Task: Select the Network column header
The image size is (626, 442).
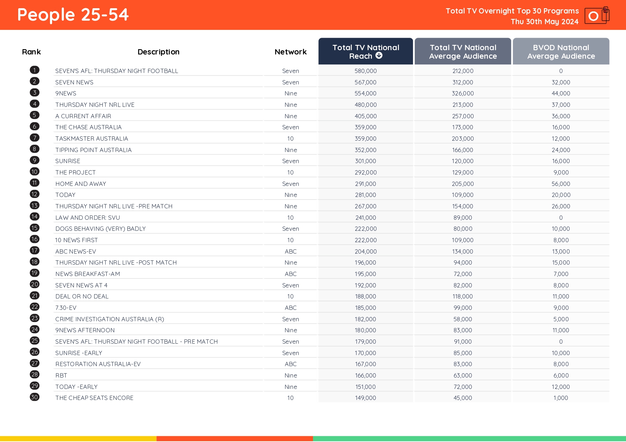Action: [290, 52]
